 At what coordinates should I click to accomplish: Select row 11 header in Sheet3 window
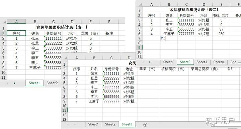[x=64, y=110]
